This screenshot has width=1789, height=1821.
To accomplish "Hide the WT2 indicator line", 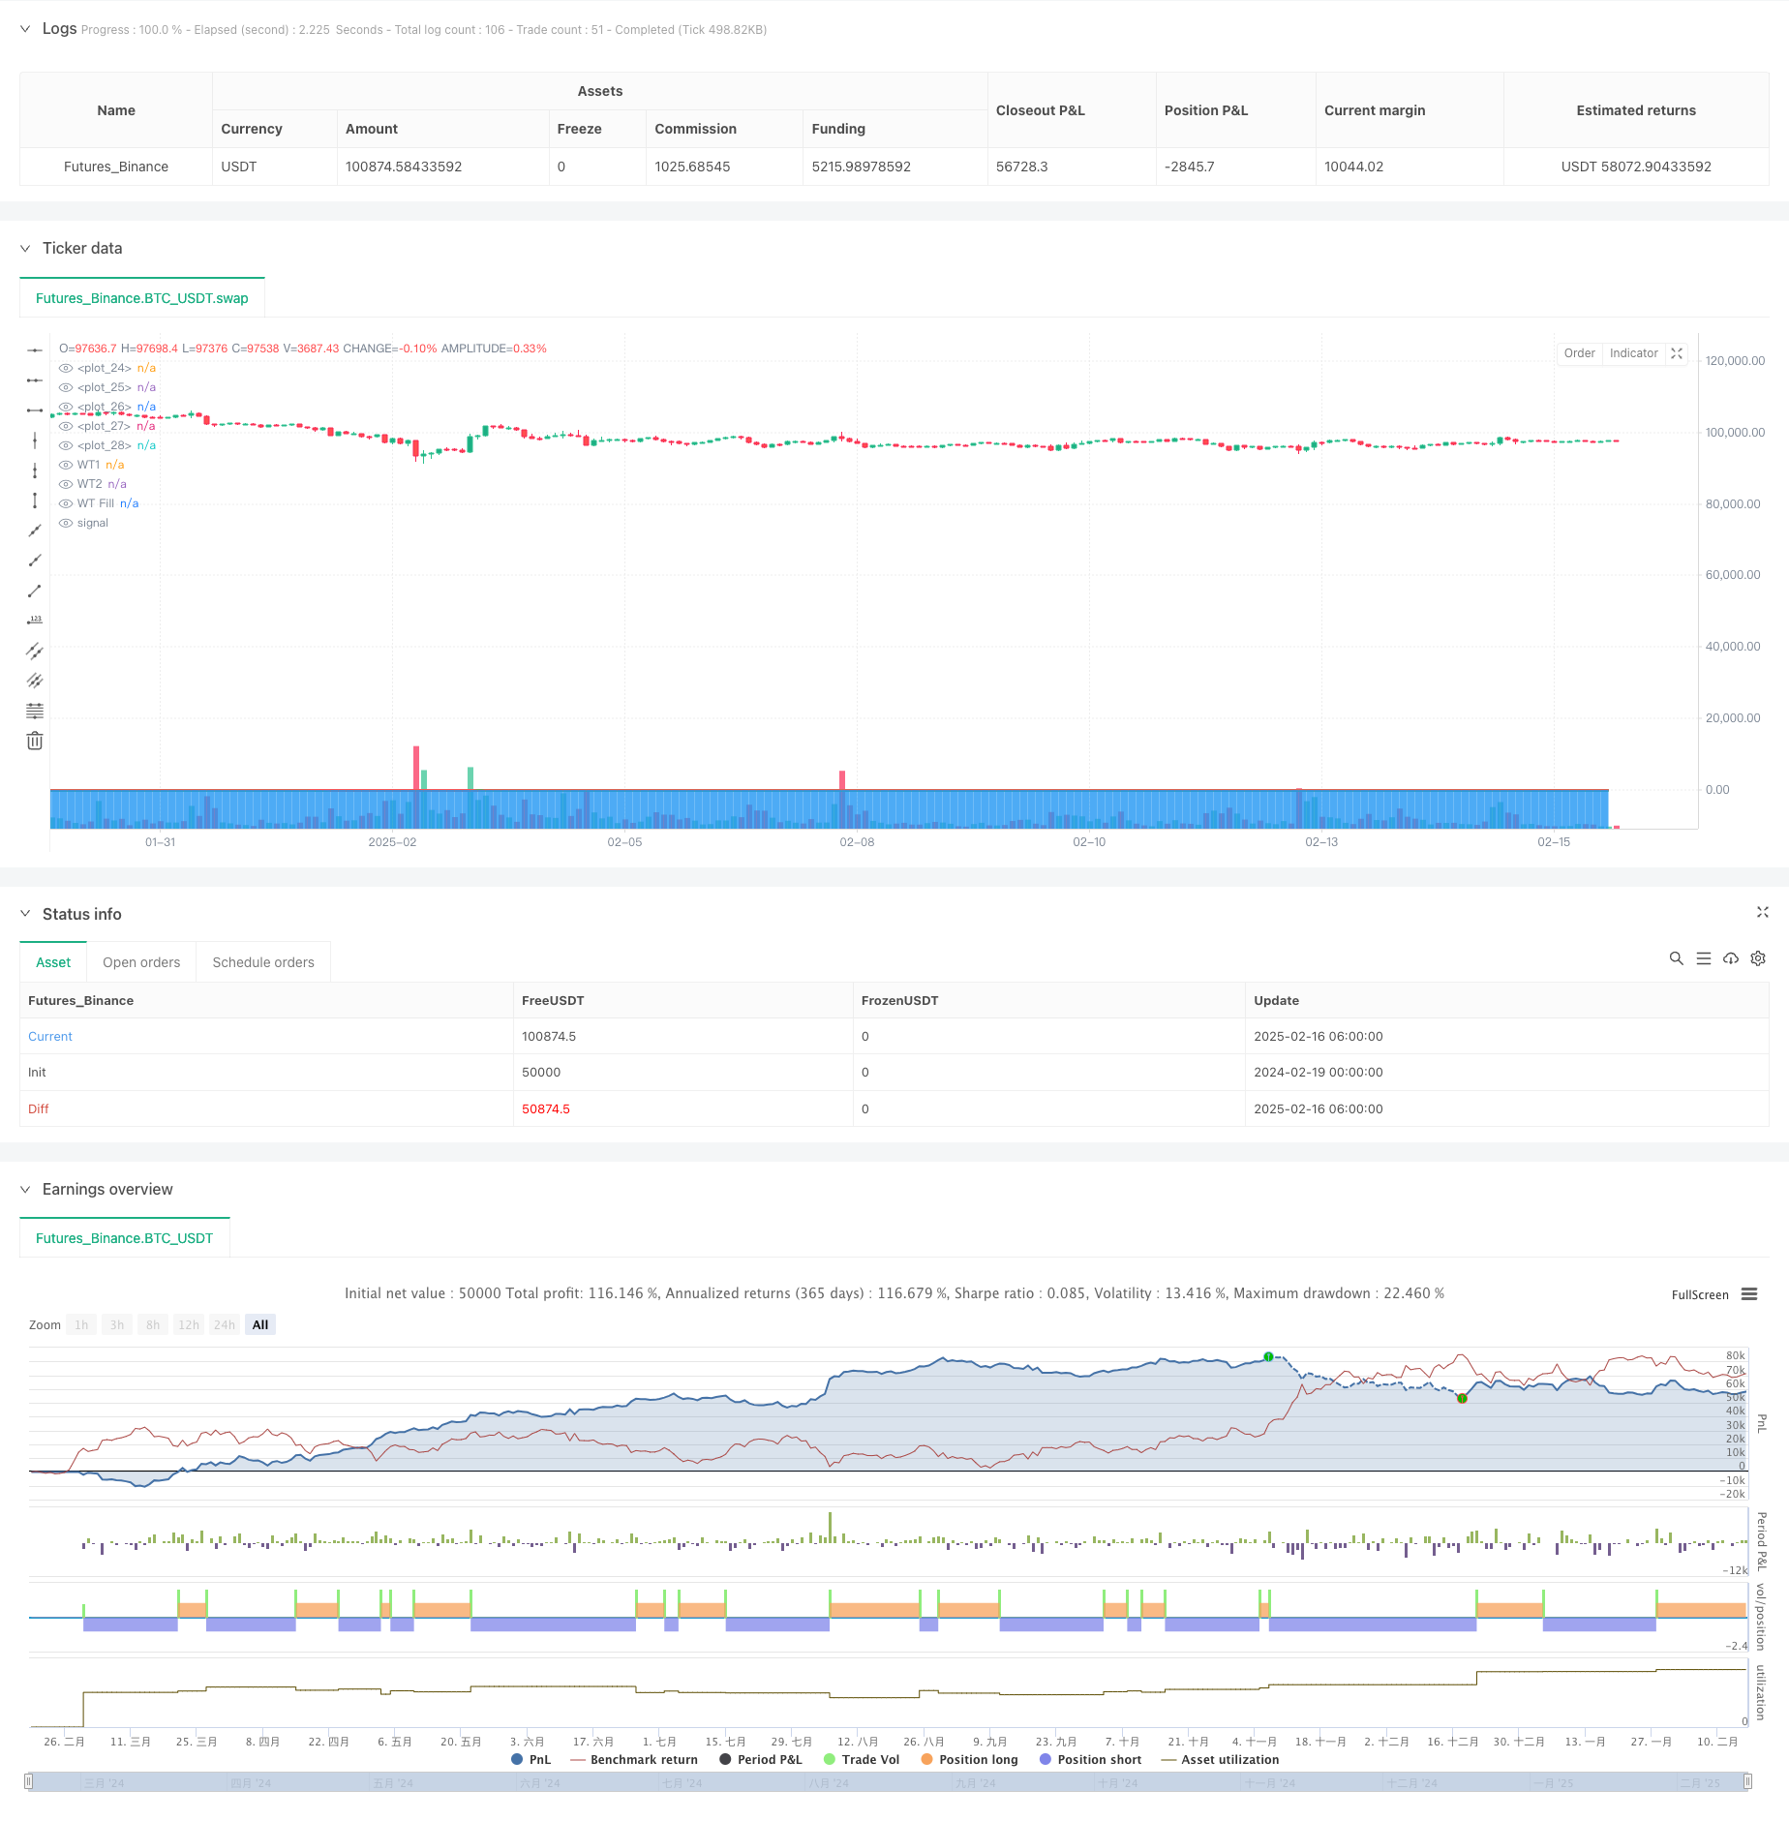I will click(66, 484).
